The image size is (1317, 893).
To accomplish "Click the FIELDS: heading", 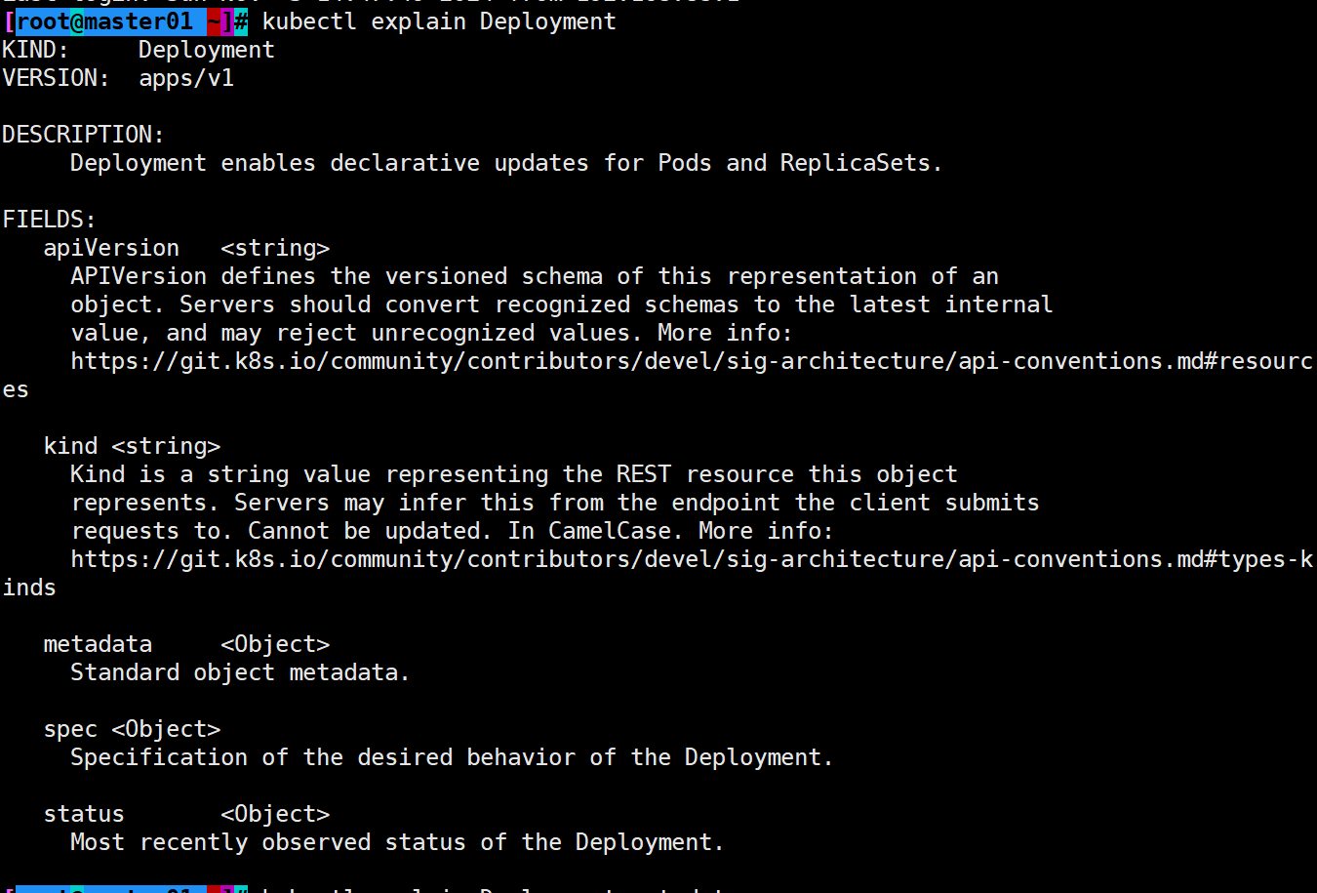I will [x=49, y=220].
